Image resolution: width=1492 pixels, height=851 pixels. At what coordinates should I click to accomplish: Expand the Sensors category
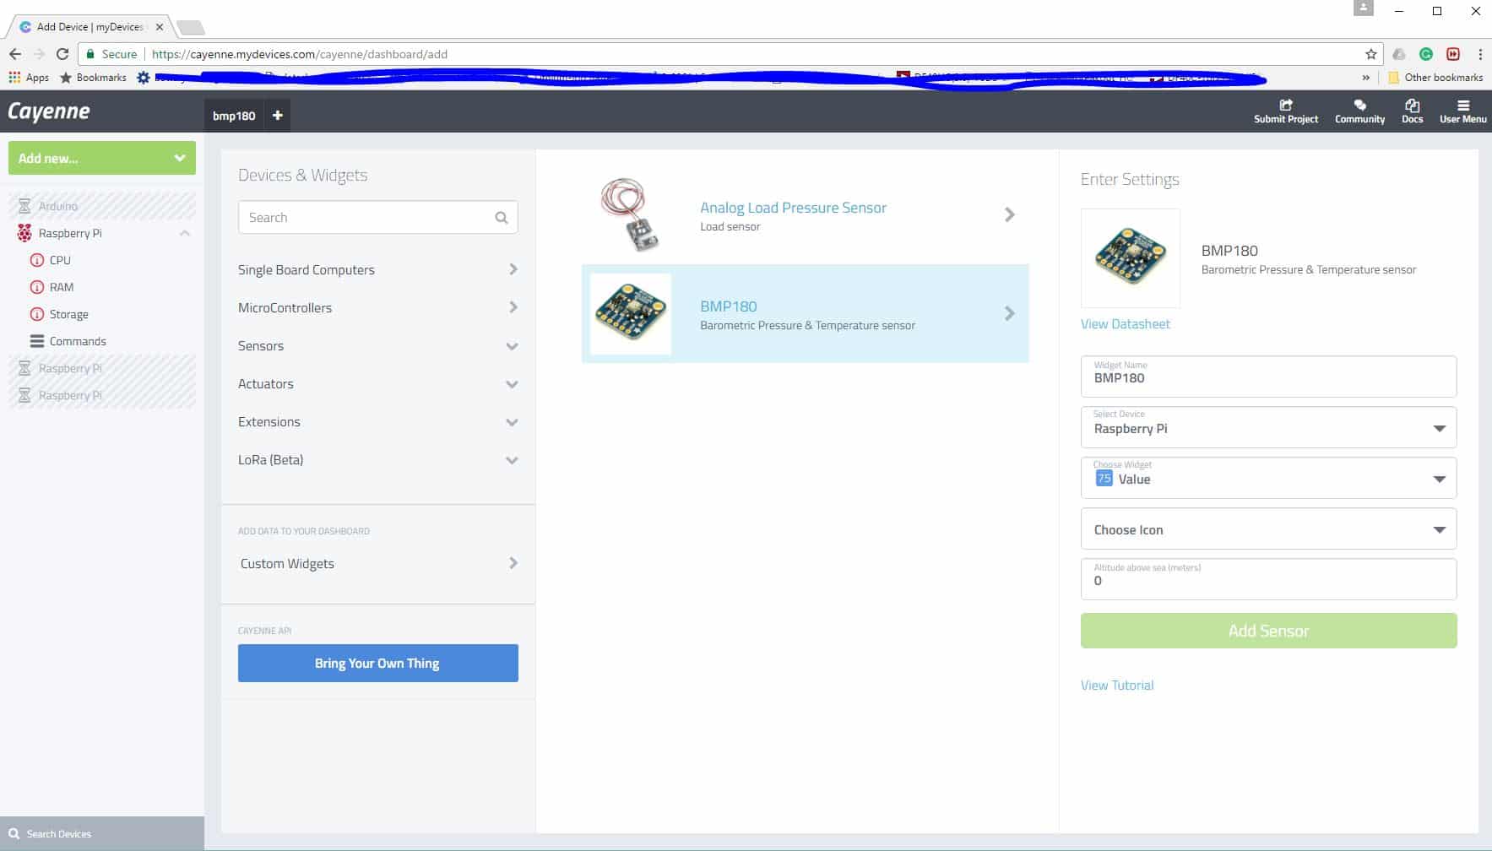pyautogui.click(x=377, y=346)
